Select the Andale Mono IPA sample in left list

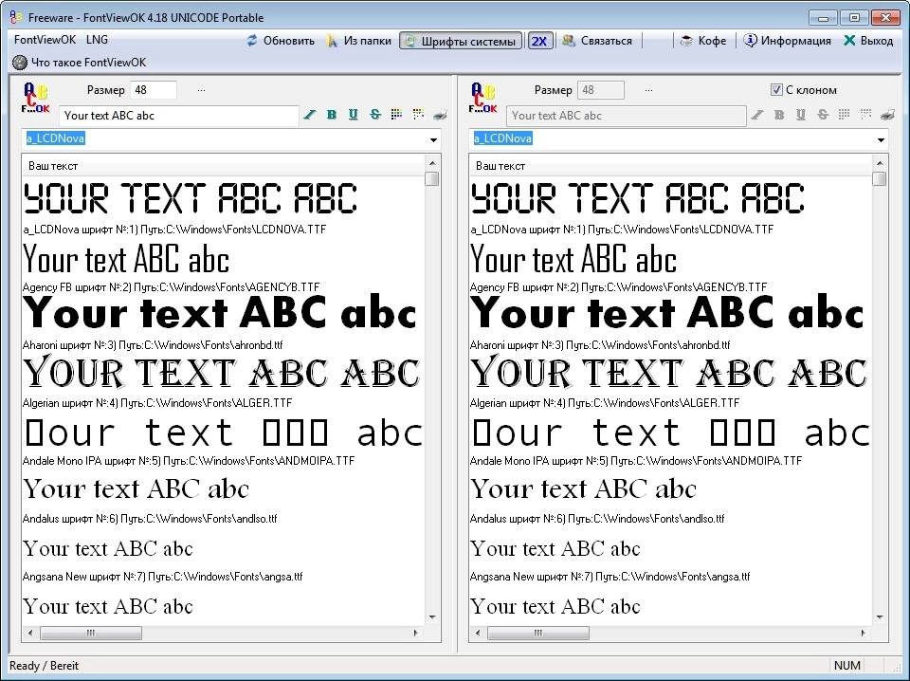(224, 433)
